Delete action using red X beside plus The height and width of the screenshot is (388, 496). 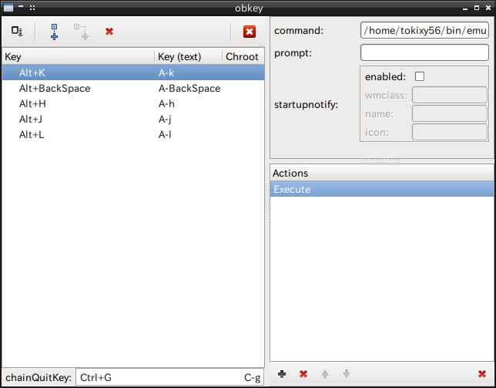tap(303, 374)
